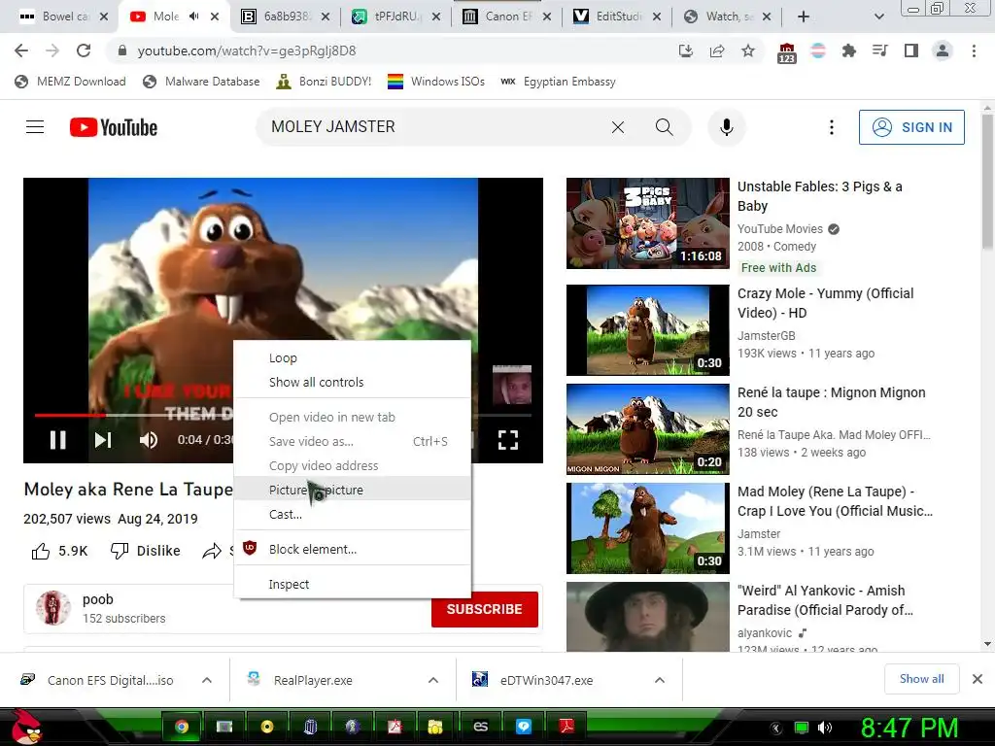The height and width of the screenshot is (746, 995).
Task: Mute the video player volume
Action: click(x=149, y=440)
